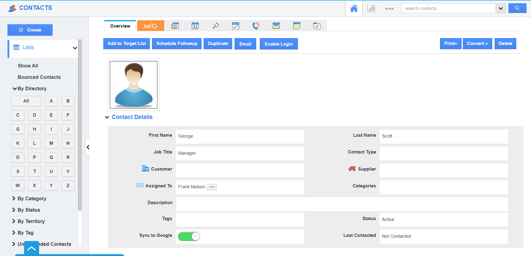The width and height of the screenshot is (531, 256).
Task: Select the Overview tab
Action: click(x=120, y=26)
